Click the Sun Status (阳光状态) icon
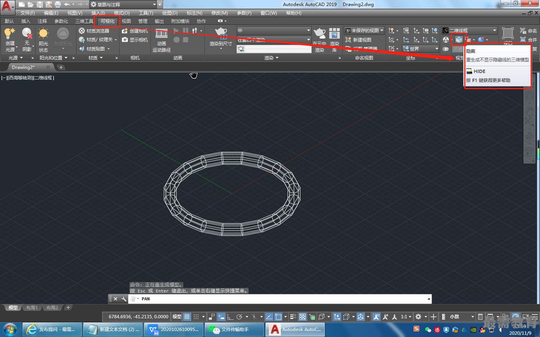This screenshot has height=337, width=540. point(43,33)
